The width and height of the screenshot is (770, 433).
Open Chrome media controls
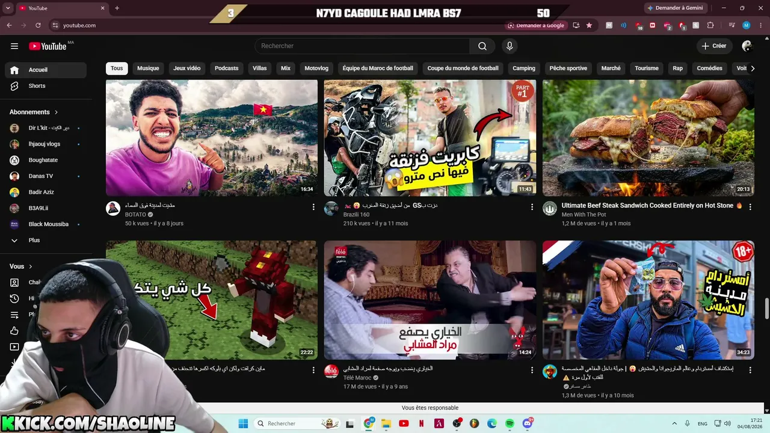click(731, 25)
